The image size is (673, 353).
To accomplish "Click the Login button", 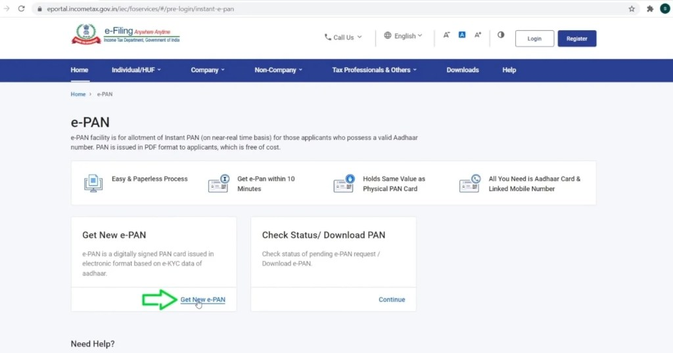I will [534, 39].
